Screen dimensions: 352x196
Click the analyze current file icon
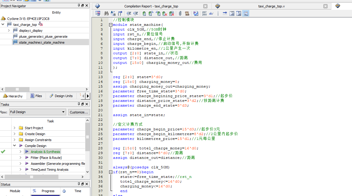196,13
